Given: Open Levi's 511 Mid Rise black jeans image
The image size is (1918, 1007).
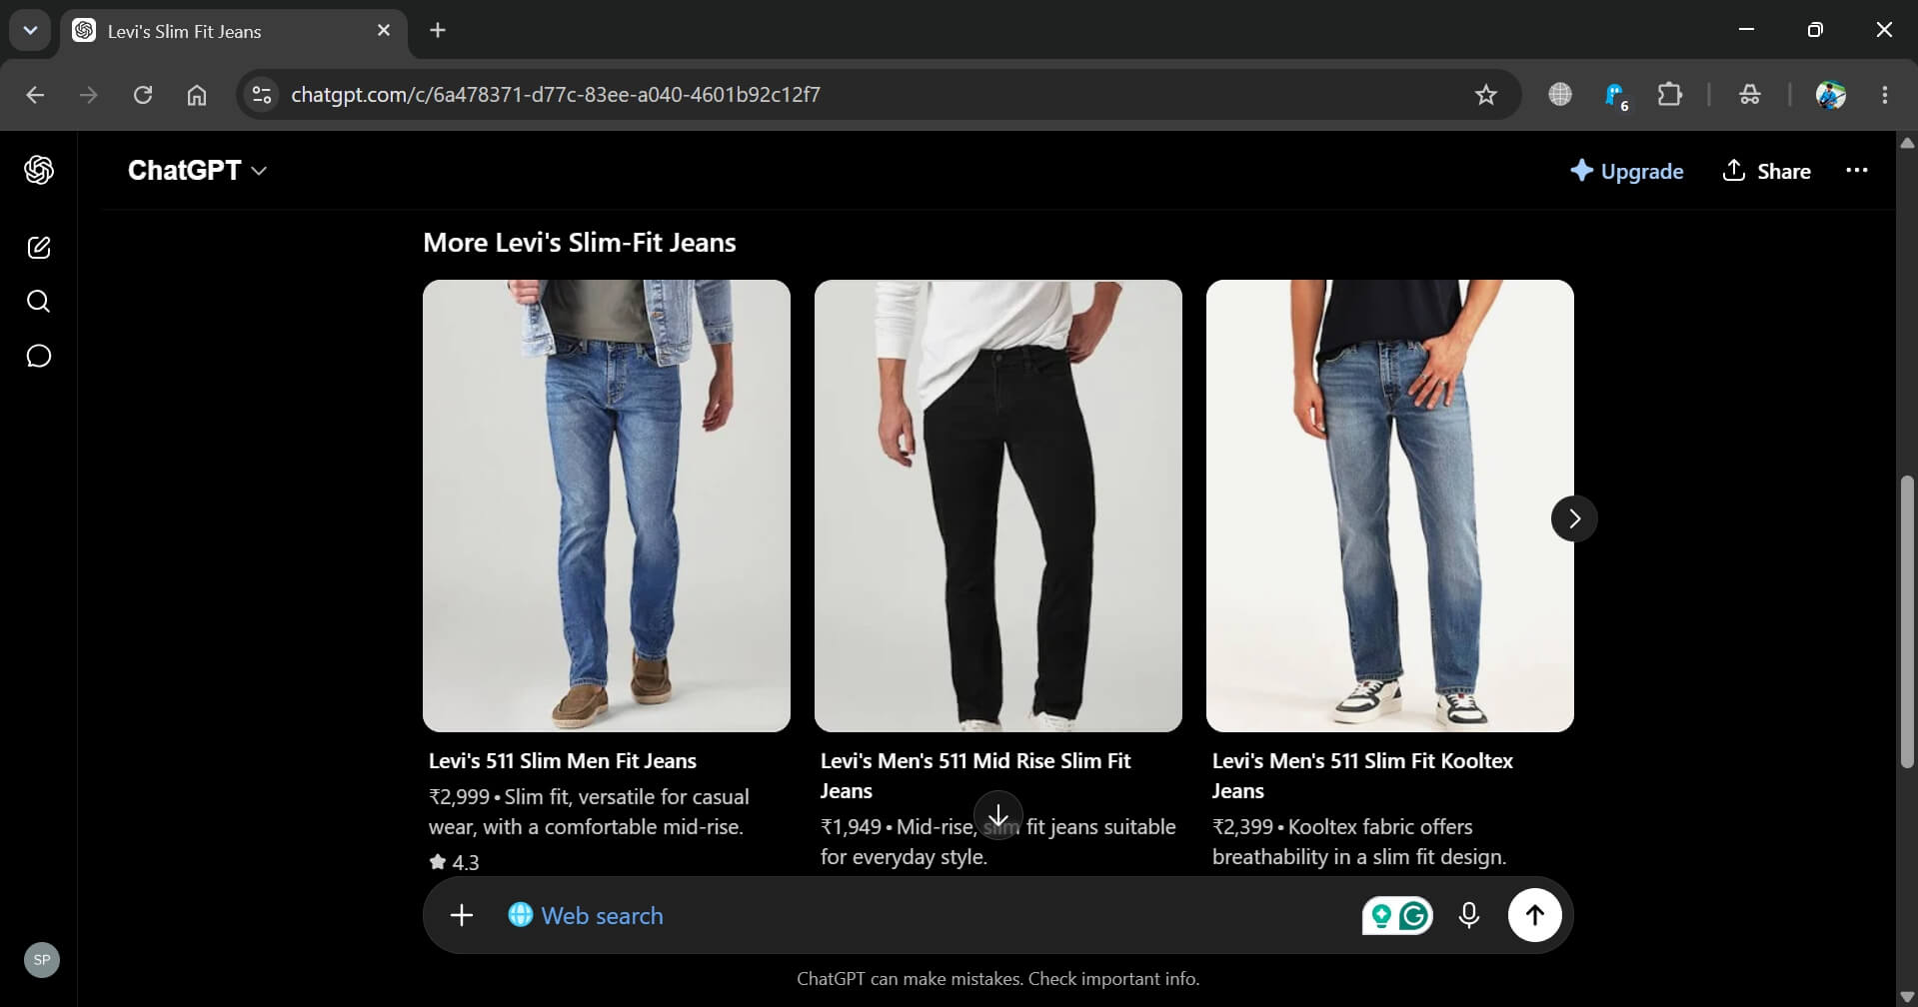Looking at the screenshot, I should pyautogui.click(x=998, y=505).
